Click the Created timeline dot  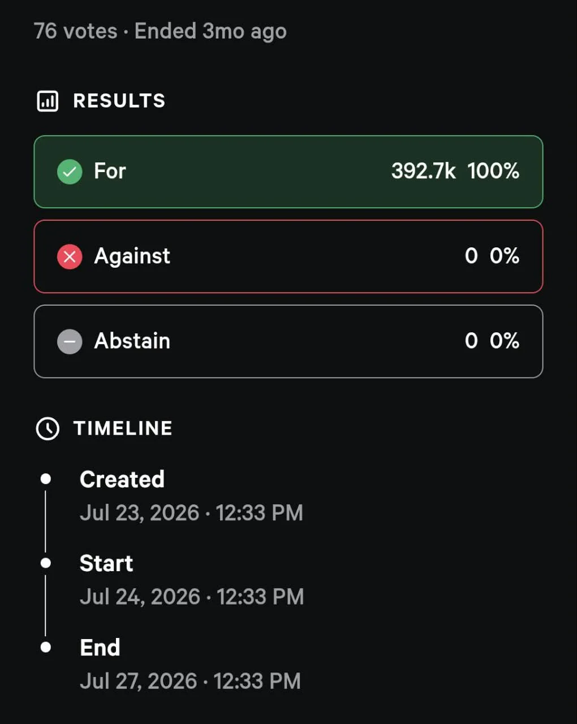[x=46, y=479]
